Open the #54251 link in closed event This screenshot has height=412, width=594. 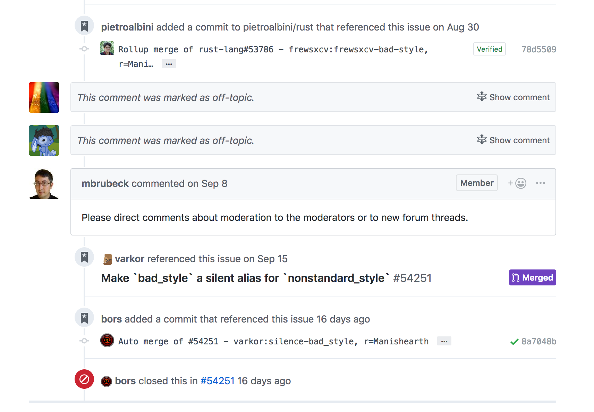(x=218, y=381)
